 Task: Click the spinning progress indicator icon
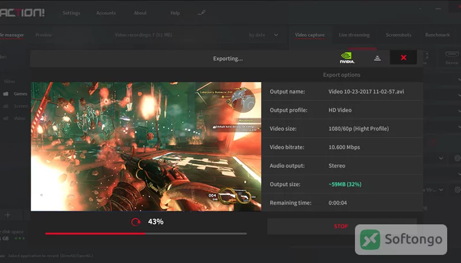pyautogui.click(x=135, y=222)
